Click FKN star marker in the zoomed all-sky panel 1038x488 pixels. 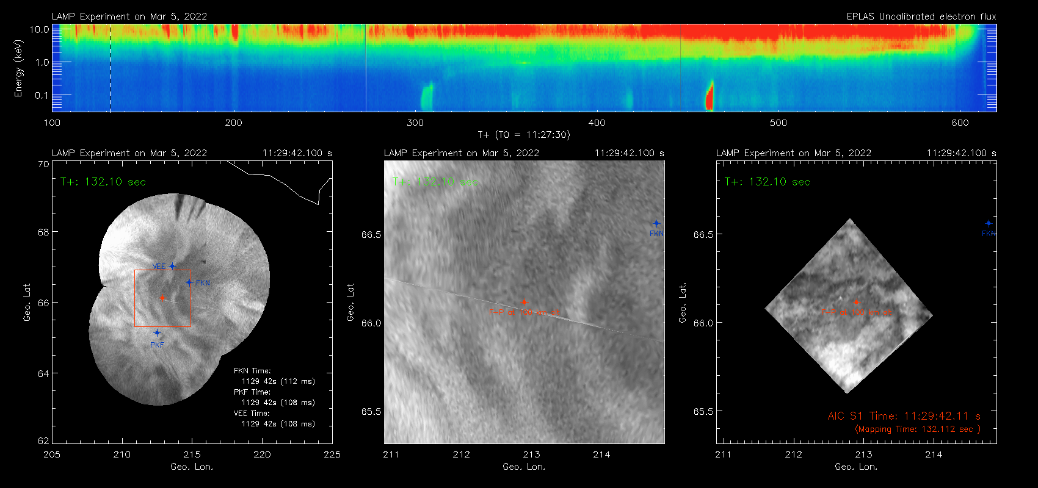pos(656,223)
